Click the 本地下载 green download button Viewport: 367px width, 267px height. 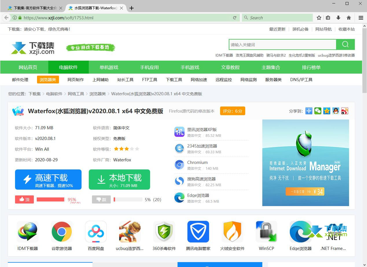click(119, 180)
